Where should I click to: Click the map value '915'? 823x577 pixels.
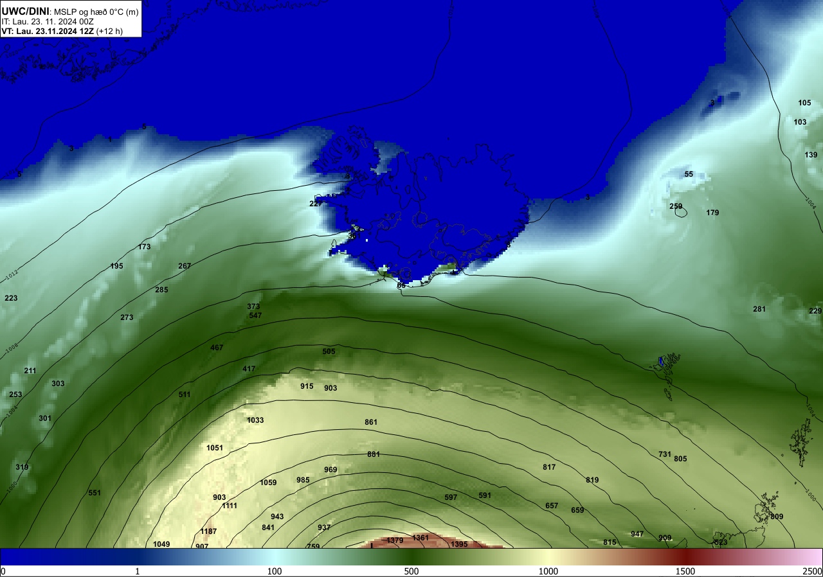click(307, 386)
